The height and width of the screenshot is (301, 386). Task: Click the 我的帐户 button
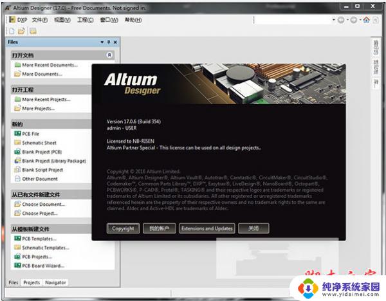[160, 228]
